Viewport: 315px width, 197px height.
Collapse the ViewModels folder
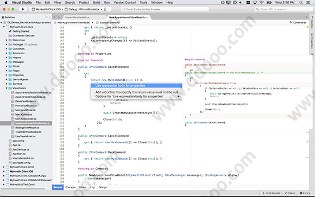tap(7, 88)
